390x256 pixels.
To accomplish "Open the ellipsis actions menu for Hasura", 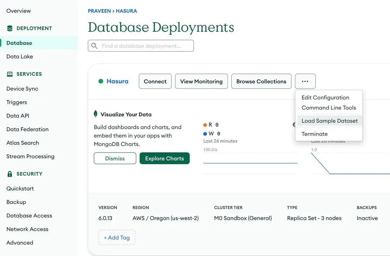I will (x=305, y=81).
